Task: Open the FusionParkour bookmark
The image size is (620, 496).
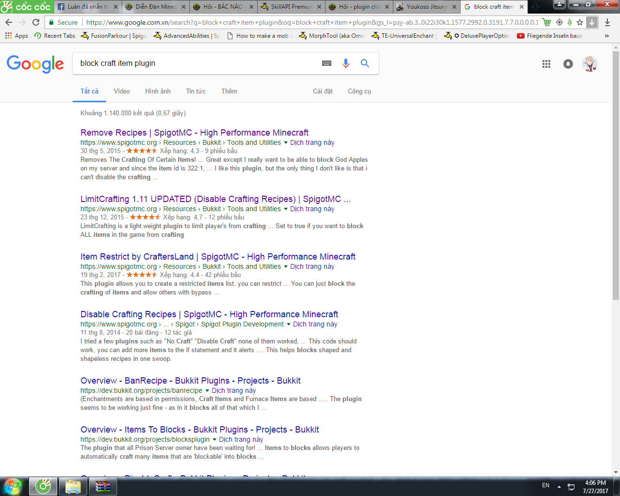Action: pos(114,36)
